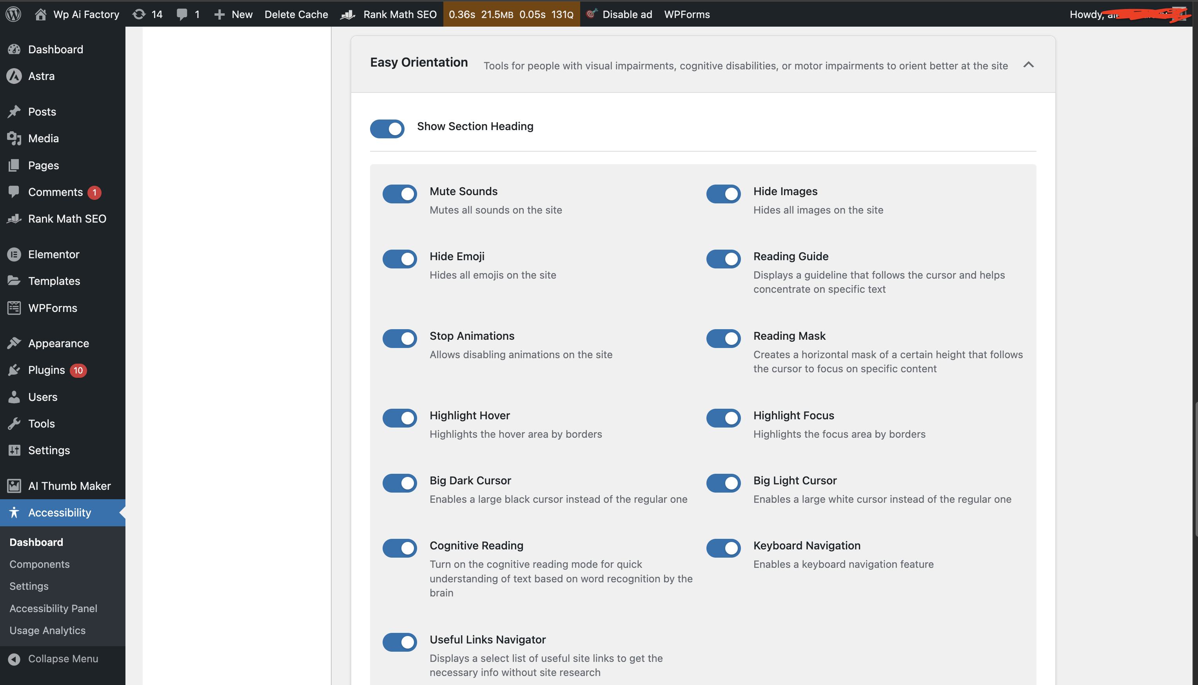
Task: Click the Delete Cache link
Action: (296, 14)
